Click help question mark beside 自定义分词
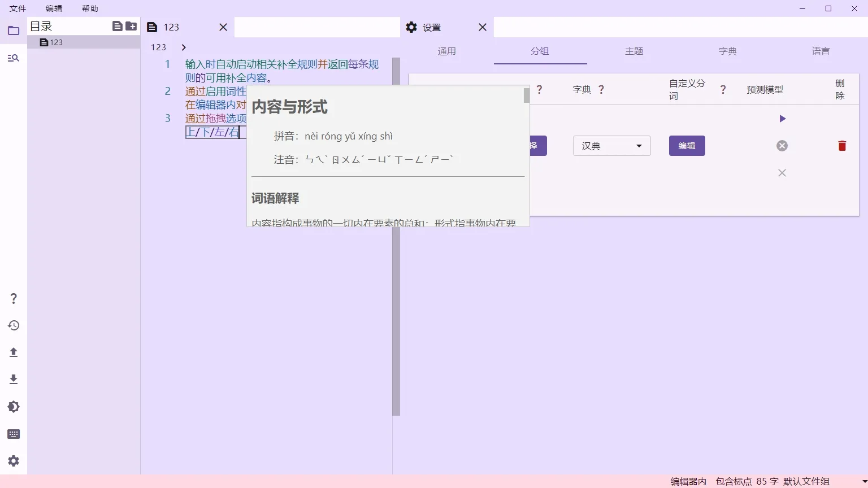Screen dimensions: 868x488 click(x=723, y=89)
